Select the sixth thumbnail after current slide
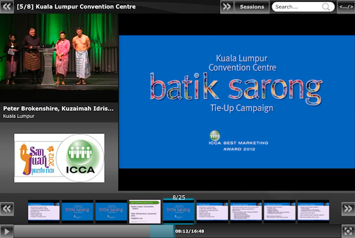This screenshot has height=238, width=355. 212,211
